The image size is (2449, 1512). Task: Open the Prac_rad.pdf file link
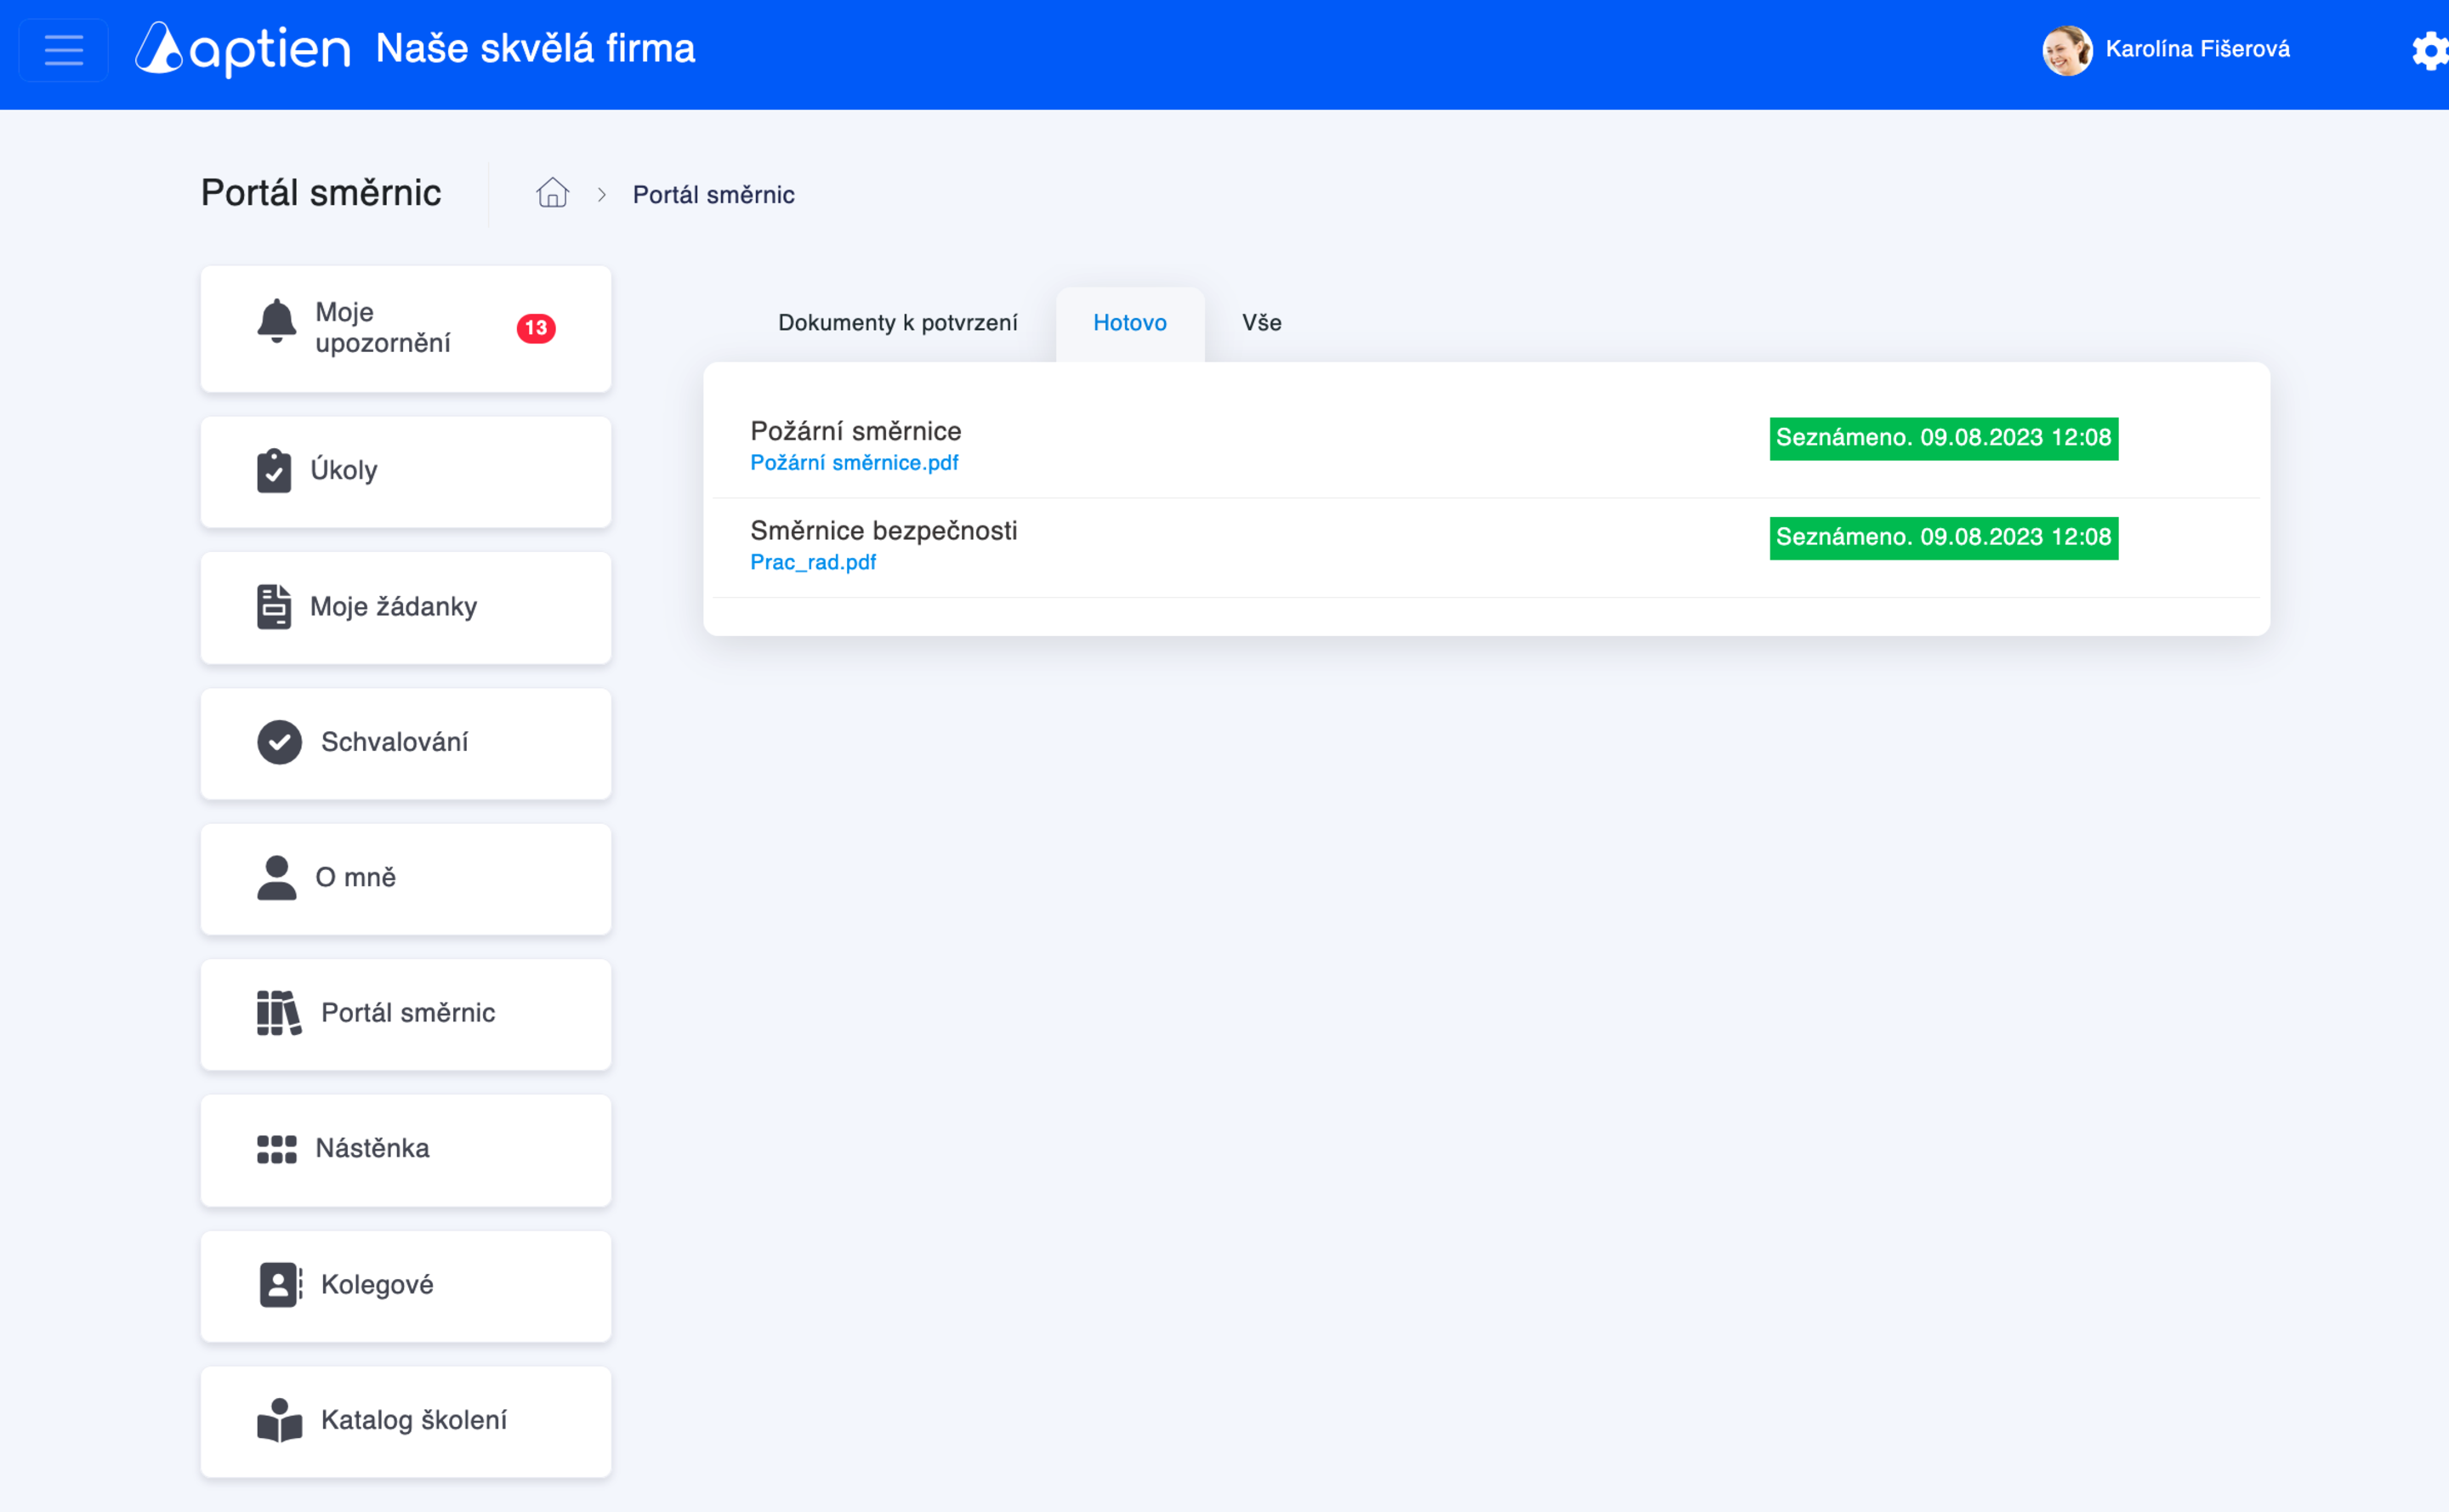[x=813, y=563]
